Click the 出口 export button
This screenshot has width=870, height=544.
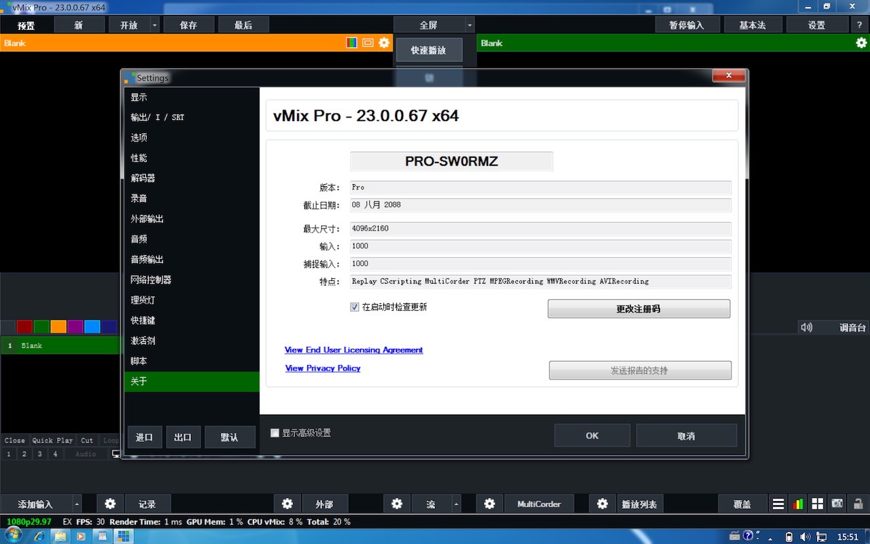point(184,437)
